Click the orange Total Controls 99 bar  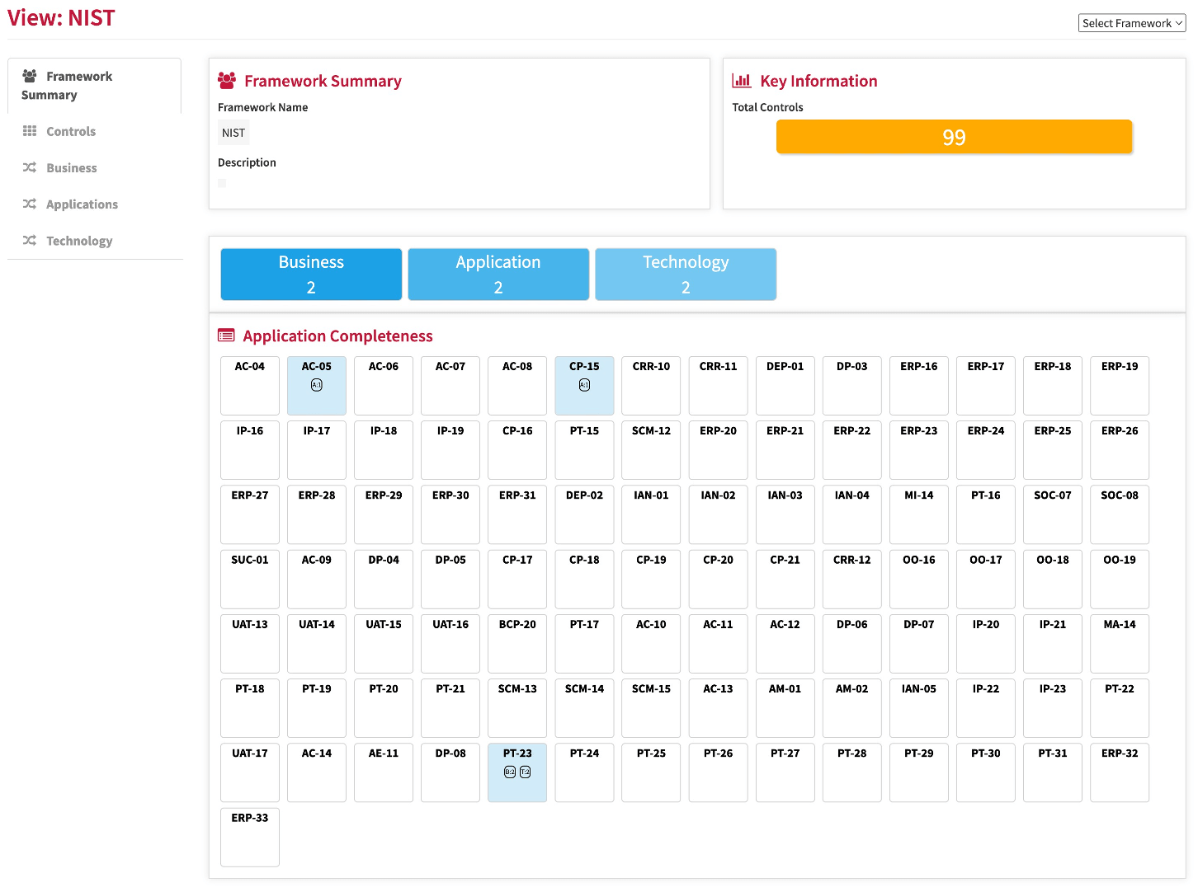[x=954, y=137]
